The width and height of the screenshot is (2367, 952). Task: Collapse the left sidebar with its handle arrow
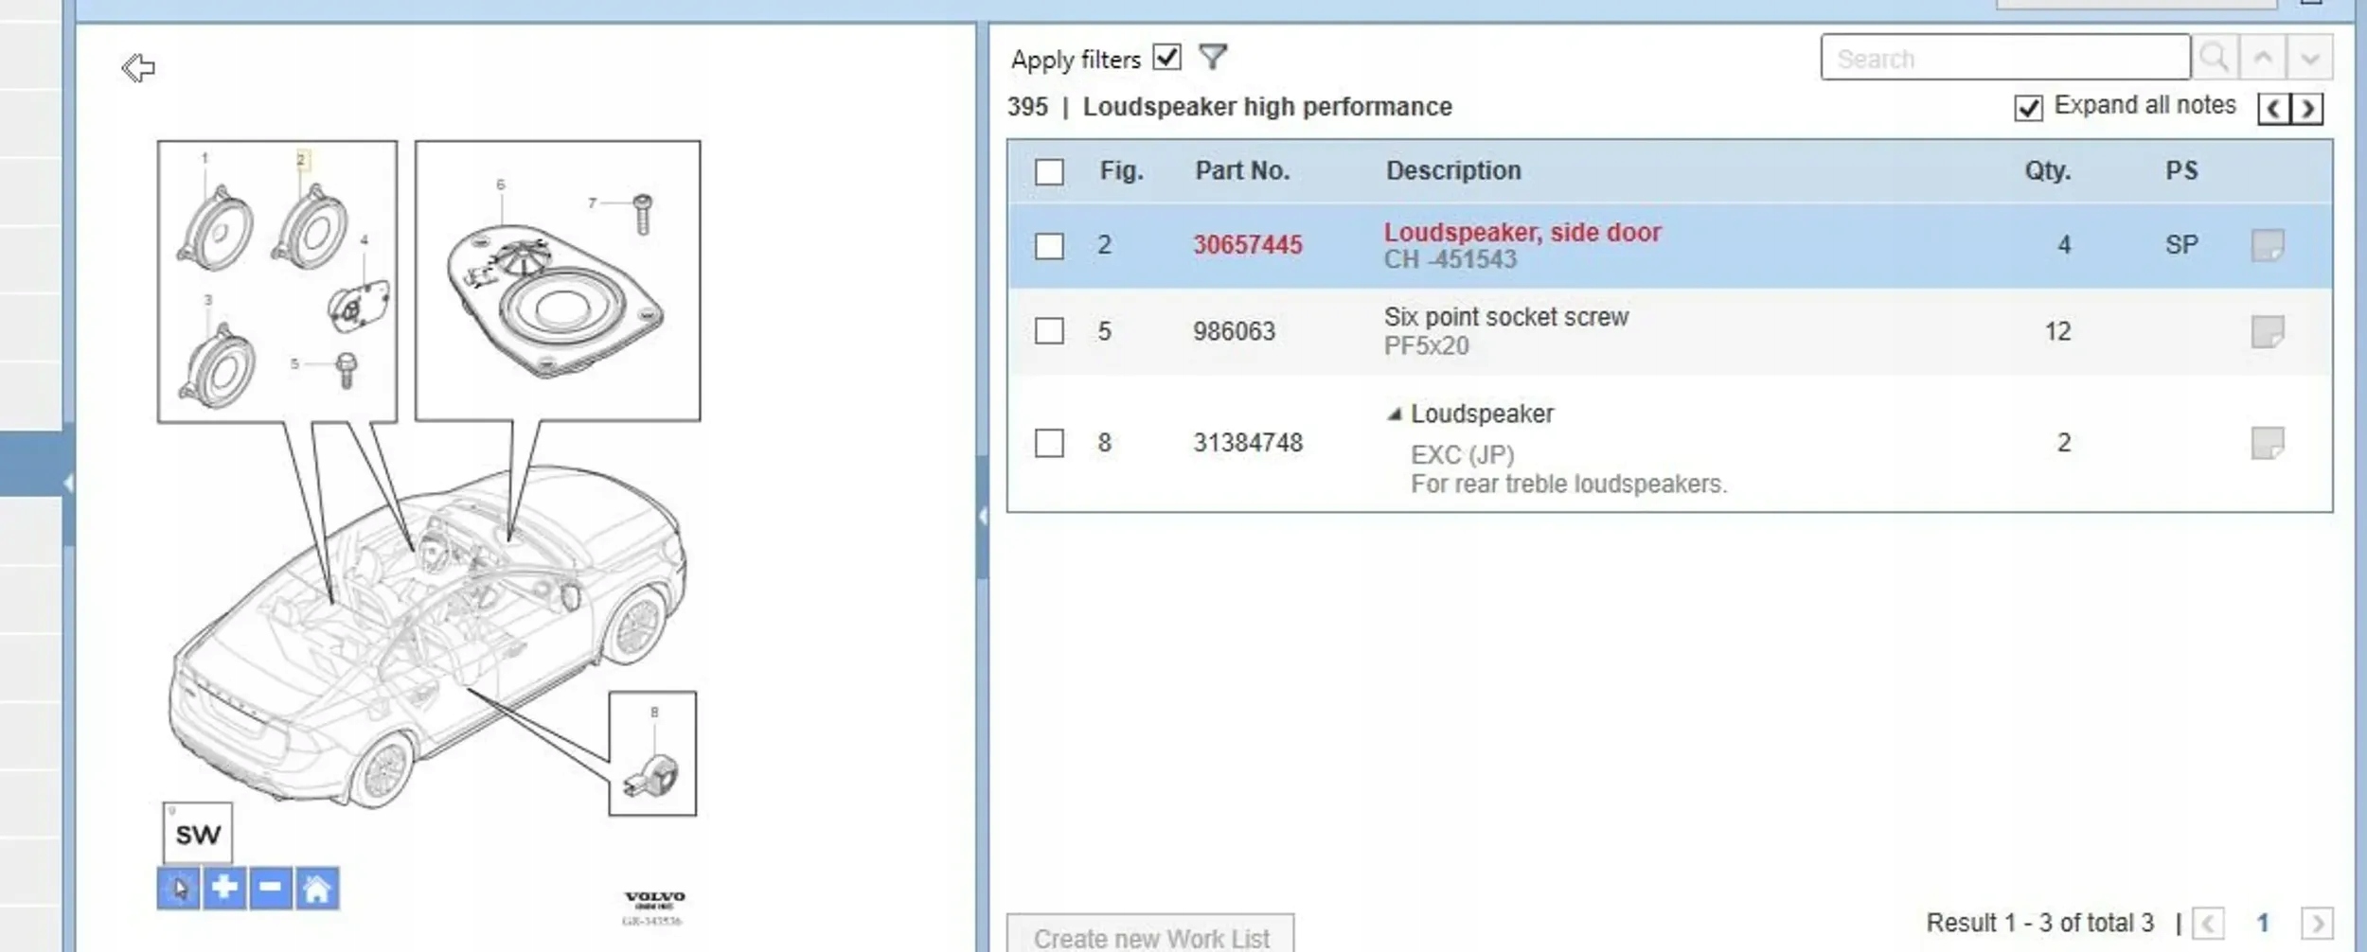tap(68, 484)
